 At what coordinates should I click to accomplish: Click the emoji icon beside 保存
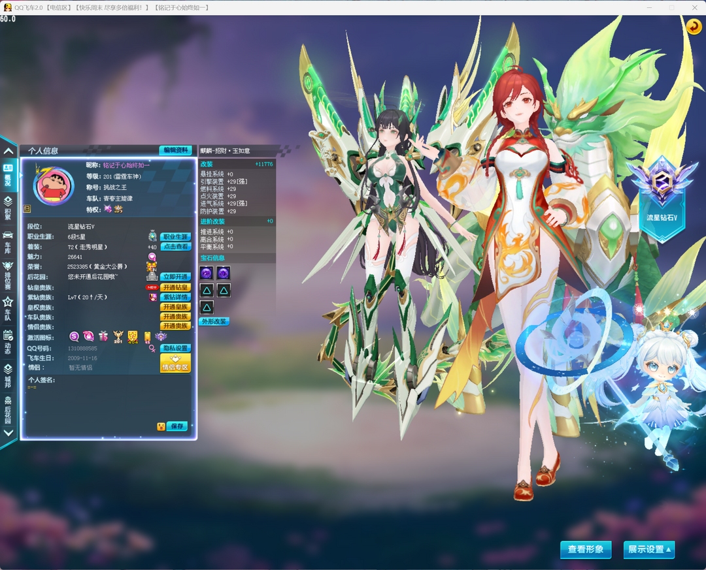pyautogui.click(x=161, y=426)
